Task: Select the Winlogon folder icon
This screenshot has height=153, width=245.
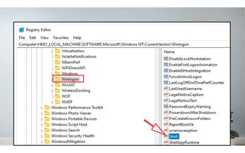Action: click(57, 79)
